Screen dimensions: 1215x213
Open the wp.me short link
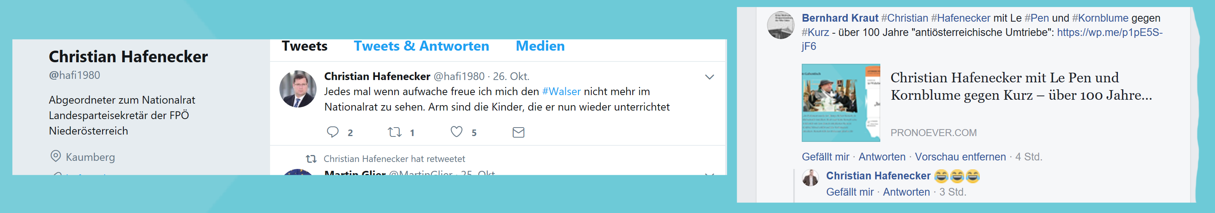pos(1109,32)
